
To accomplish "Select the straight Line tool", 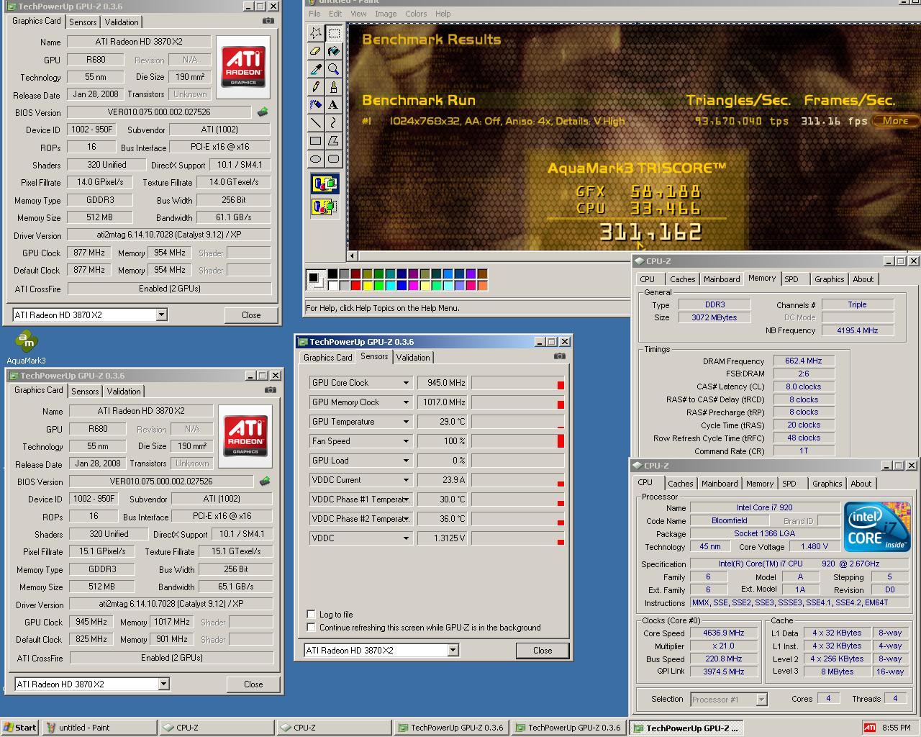I will click(x=315, y=123).
